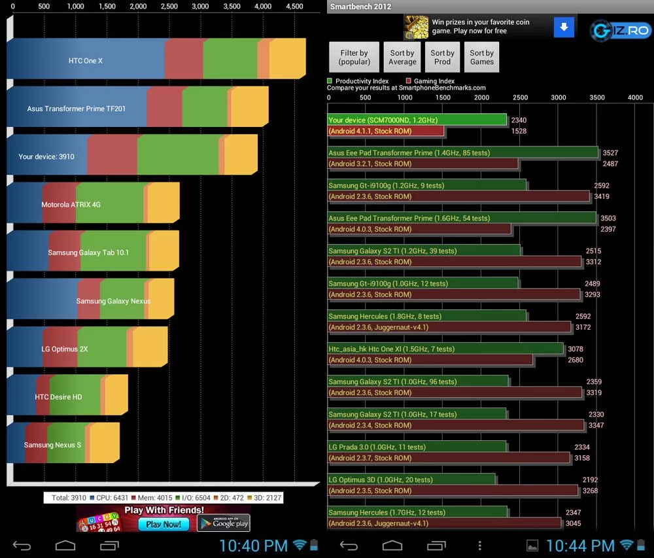Click the green Productivity Index legend swatch
The height and width of the screenshot is (558, 654).
330,81
